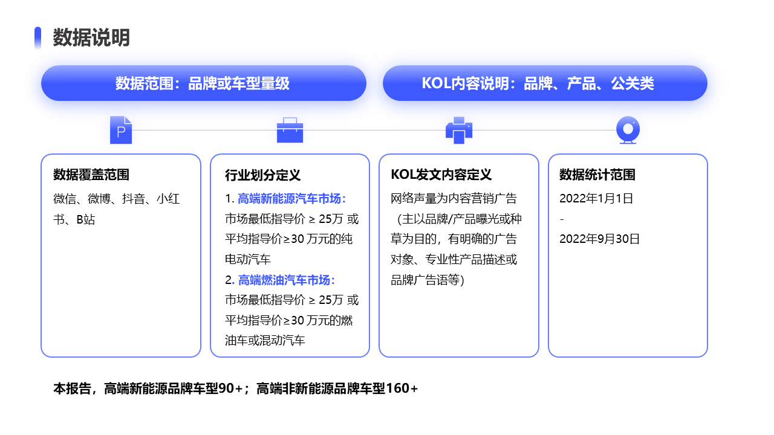Click the document P icon
Screen dimensions: 774x435
(121, 130)
